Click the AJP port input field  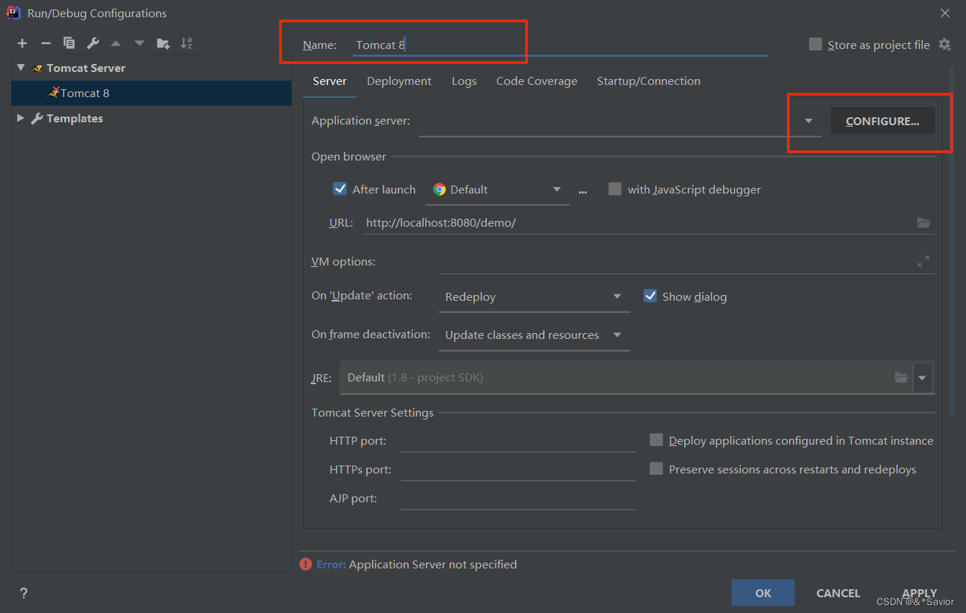tap(518, 498)
